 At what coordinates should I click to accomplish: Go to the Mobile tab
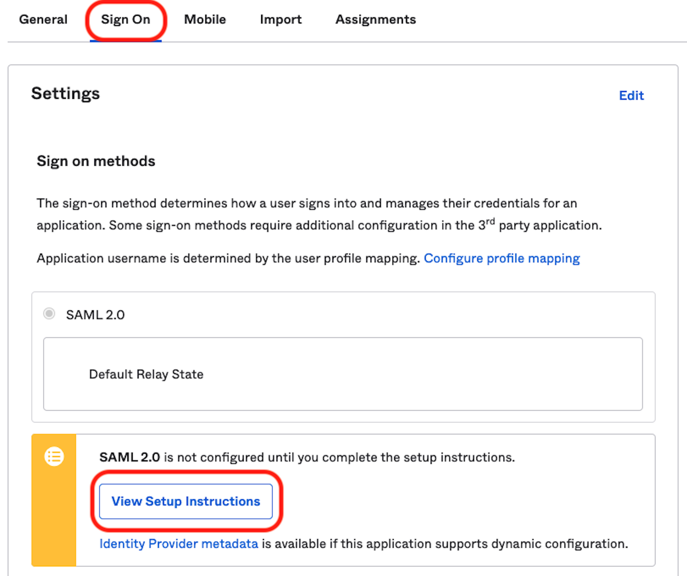click(205, 19)
